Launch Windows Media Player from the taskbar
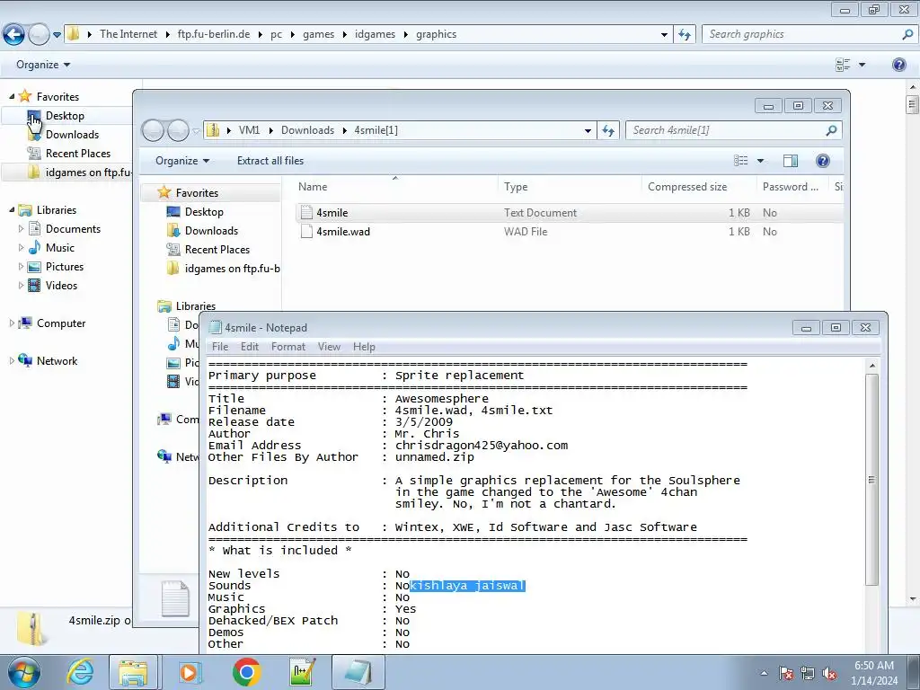Viewport: 920px width, 690px height. [190, 672]
